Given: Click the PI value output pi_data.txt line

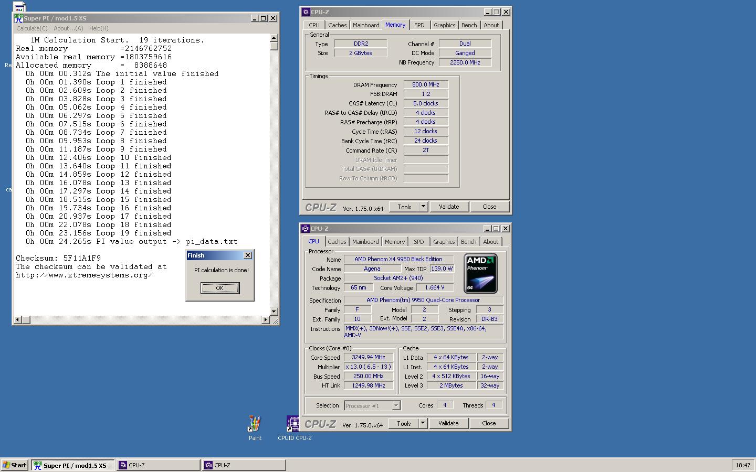Looking at the screenshot, I should click(x=132, y=241).
